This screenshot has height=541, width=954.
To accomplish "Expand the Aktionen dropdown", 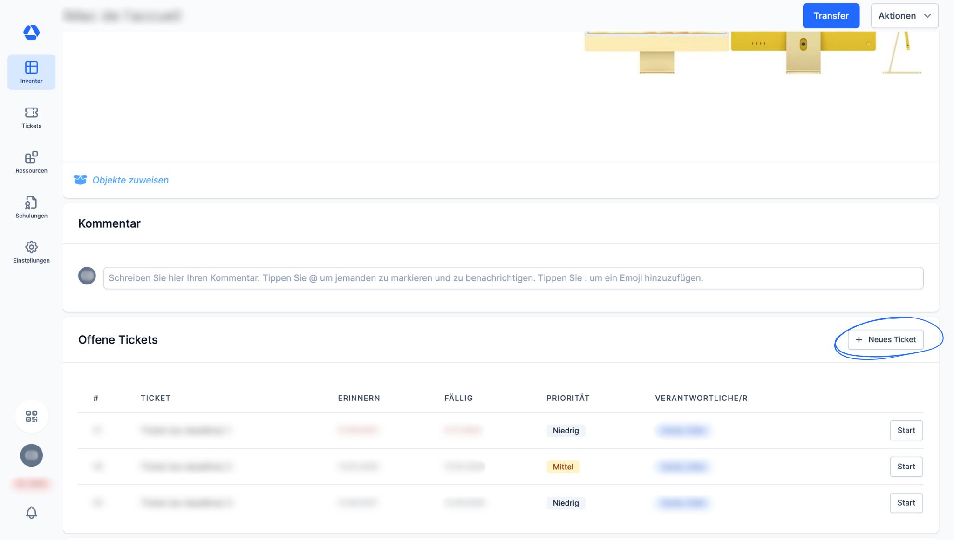I will (x=904, y=16).
